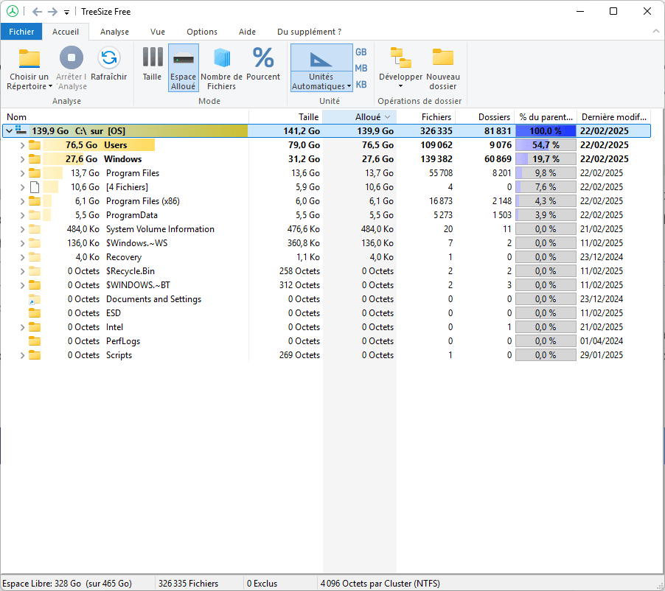Select the Options ribbon tab
This screenshot has width=665, height=591.
(x=202, y=32)
